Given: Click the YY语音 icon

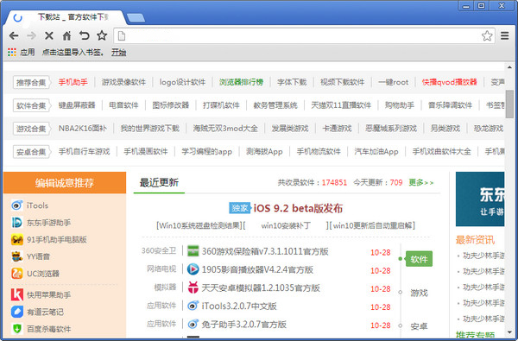Looking at the screenshot, I should point(17,256).
